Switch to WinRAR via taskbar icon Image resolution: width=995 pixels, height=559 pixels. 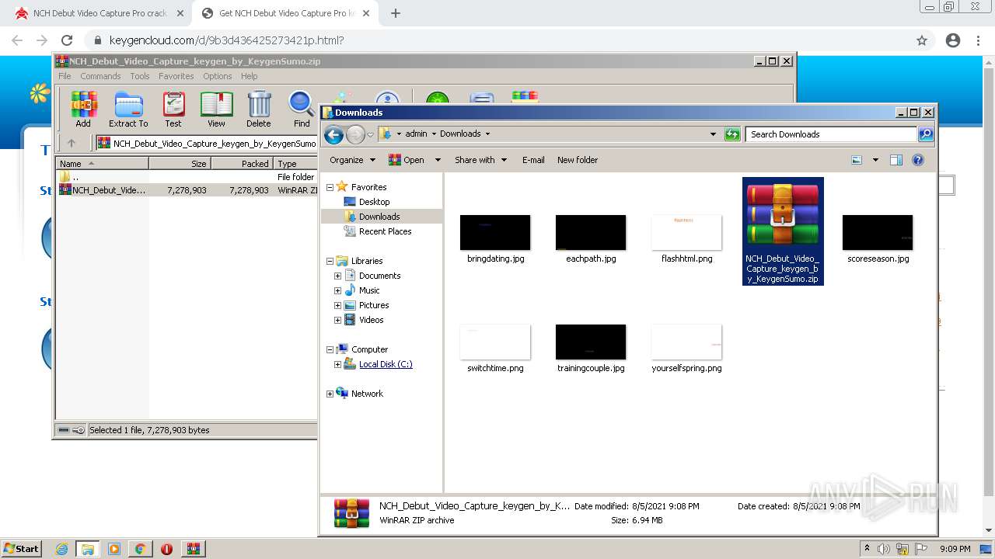[193, 549]
